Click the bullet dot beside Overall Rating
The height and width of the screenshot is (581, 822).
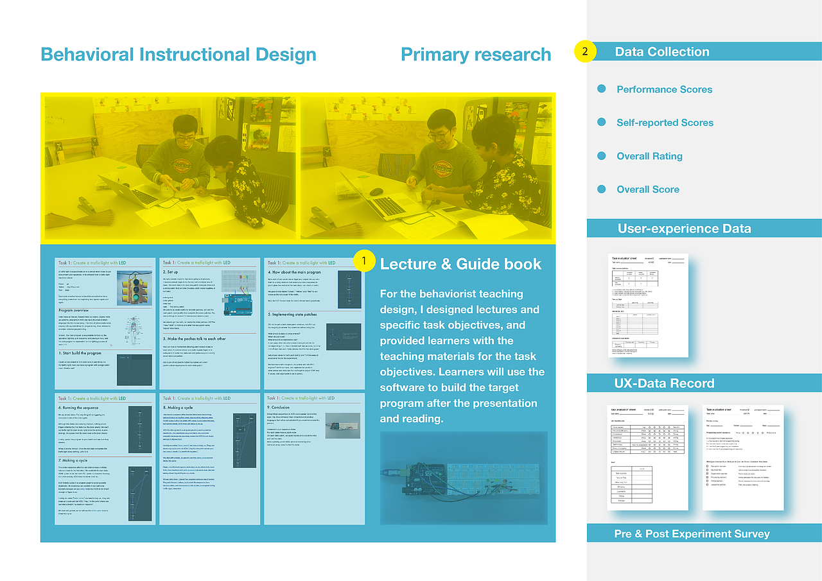click(x=601, y=155)
